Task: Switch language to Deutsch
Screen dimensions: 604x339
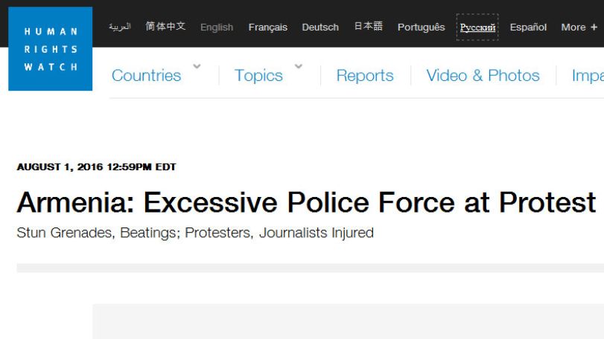Action: 320,28
